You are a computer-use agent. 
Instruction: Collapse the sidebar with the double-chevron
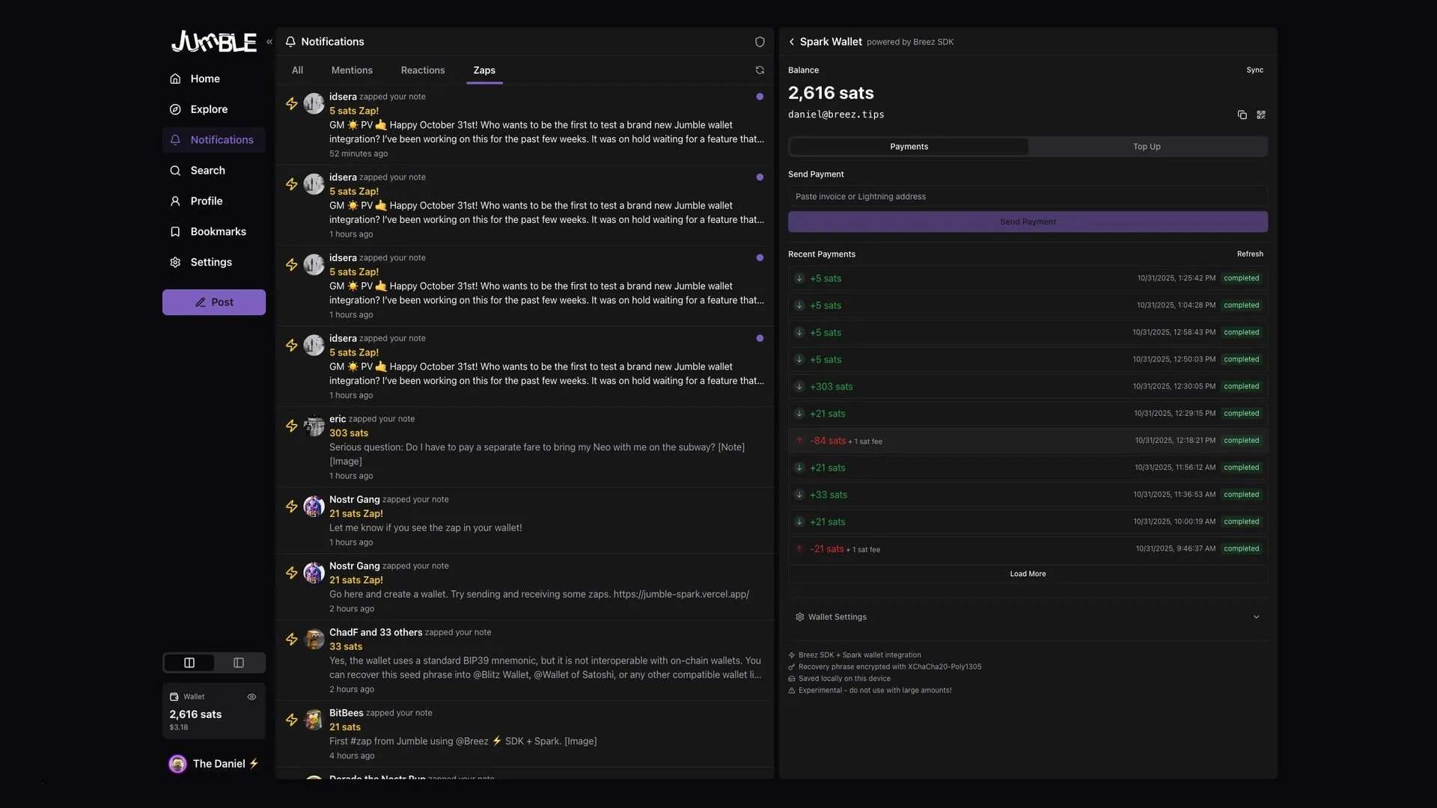pyautogui.click(x=269, y=42)
